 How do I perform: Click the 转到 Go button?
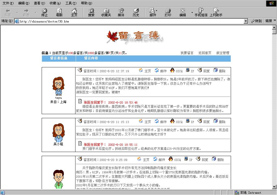(x=256, y=21)
